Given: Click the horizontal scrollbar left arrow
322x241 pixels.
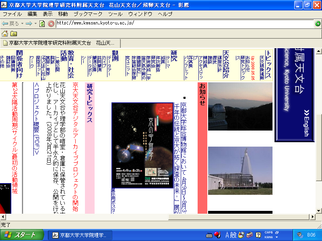Looking at the screenshot, I should [x=3, y=216].
